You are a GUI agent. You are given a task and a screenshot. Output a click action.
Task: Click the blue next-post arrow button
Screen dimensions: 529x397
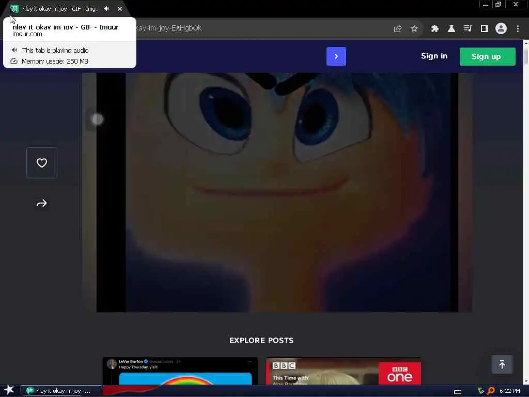[336, 56]
